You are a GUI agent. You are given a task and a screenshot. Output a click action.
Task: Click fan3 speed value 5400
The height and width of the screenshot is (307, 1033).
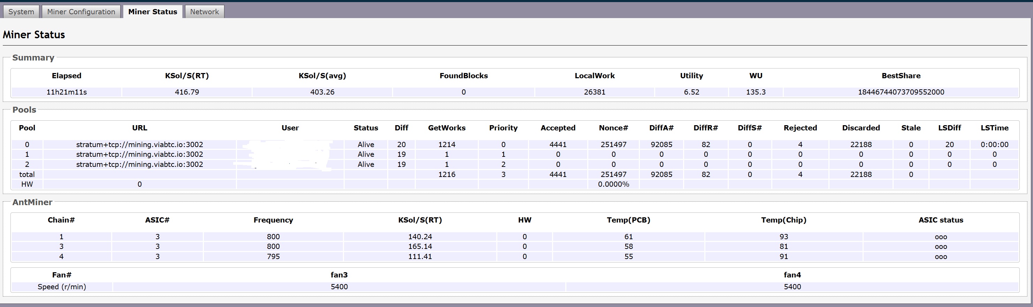coord(339,287)
